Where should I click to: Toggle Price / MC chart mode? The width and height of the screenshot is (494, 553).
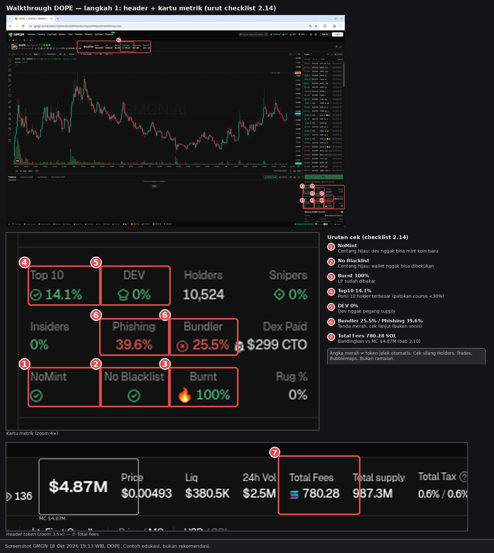(x=98, y=54)
